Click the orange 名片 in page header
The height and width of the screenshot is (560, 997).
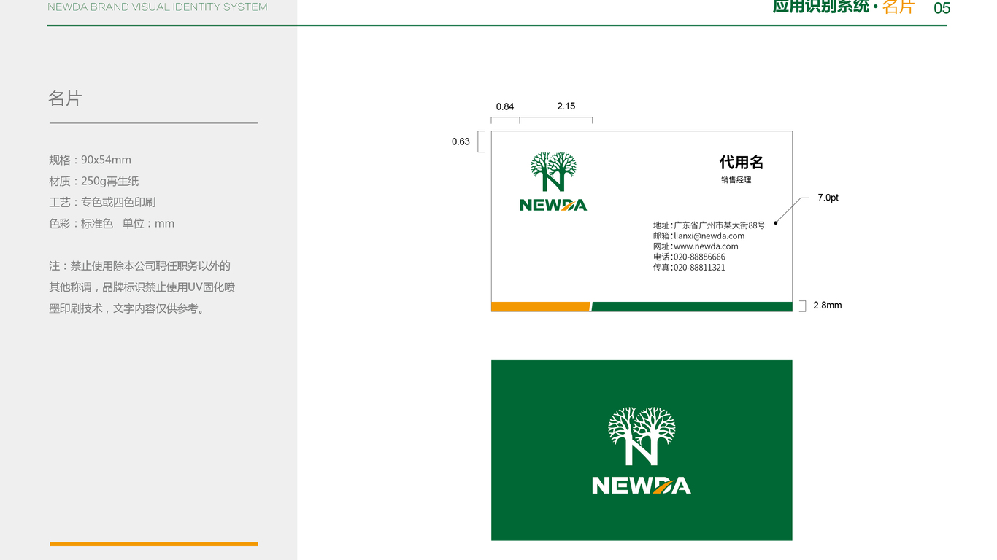(x=898, y=7)
